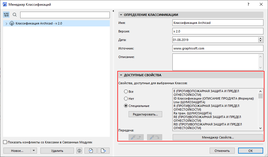Click the Источник field
Screen dimensions: 268x157
tap(218, 48)
